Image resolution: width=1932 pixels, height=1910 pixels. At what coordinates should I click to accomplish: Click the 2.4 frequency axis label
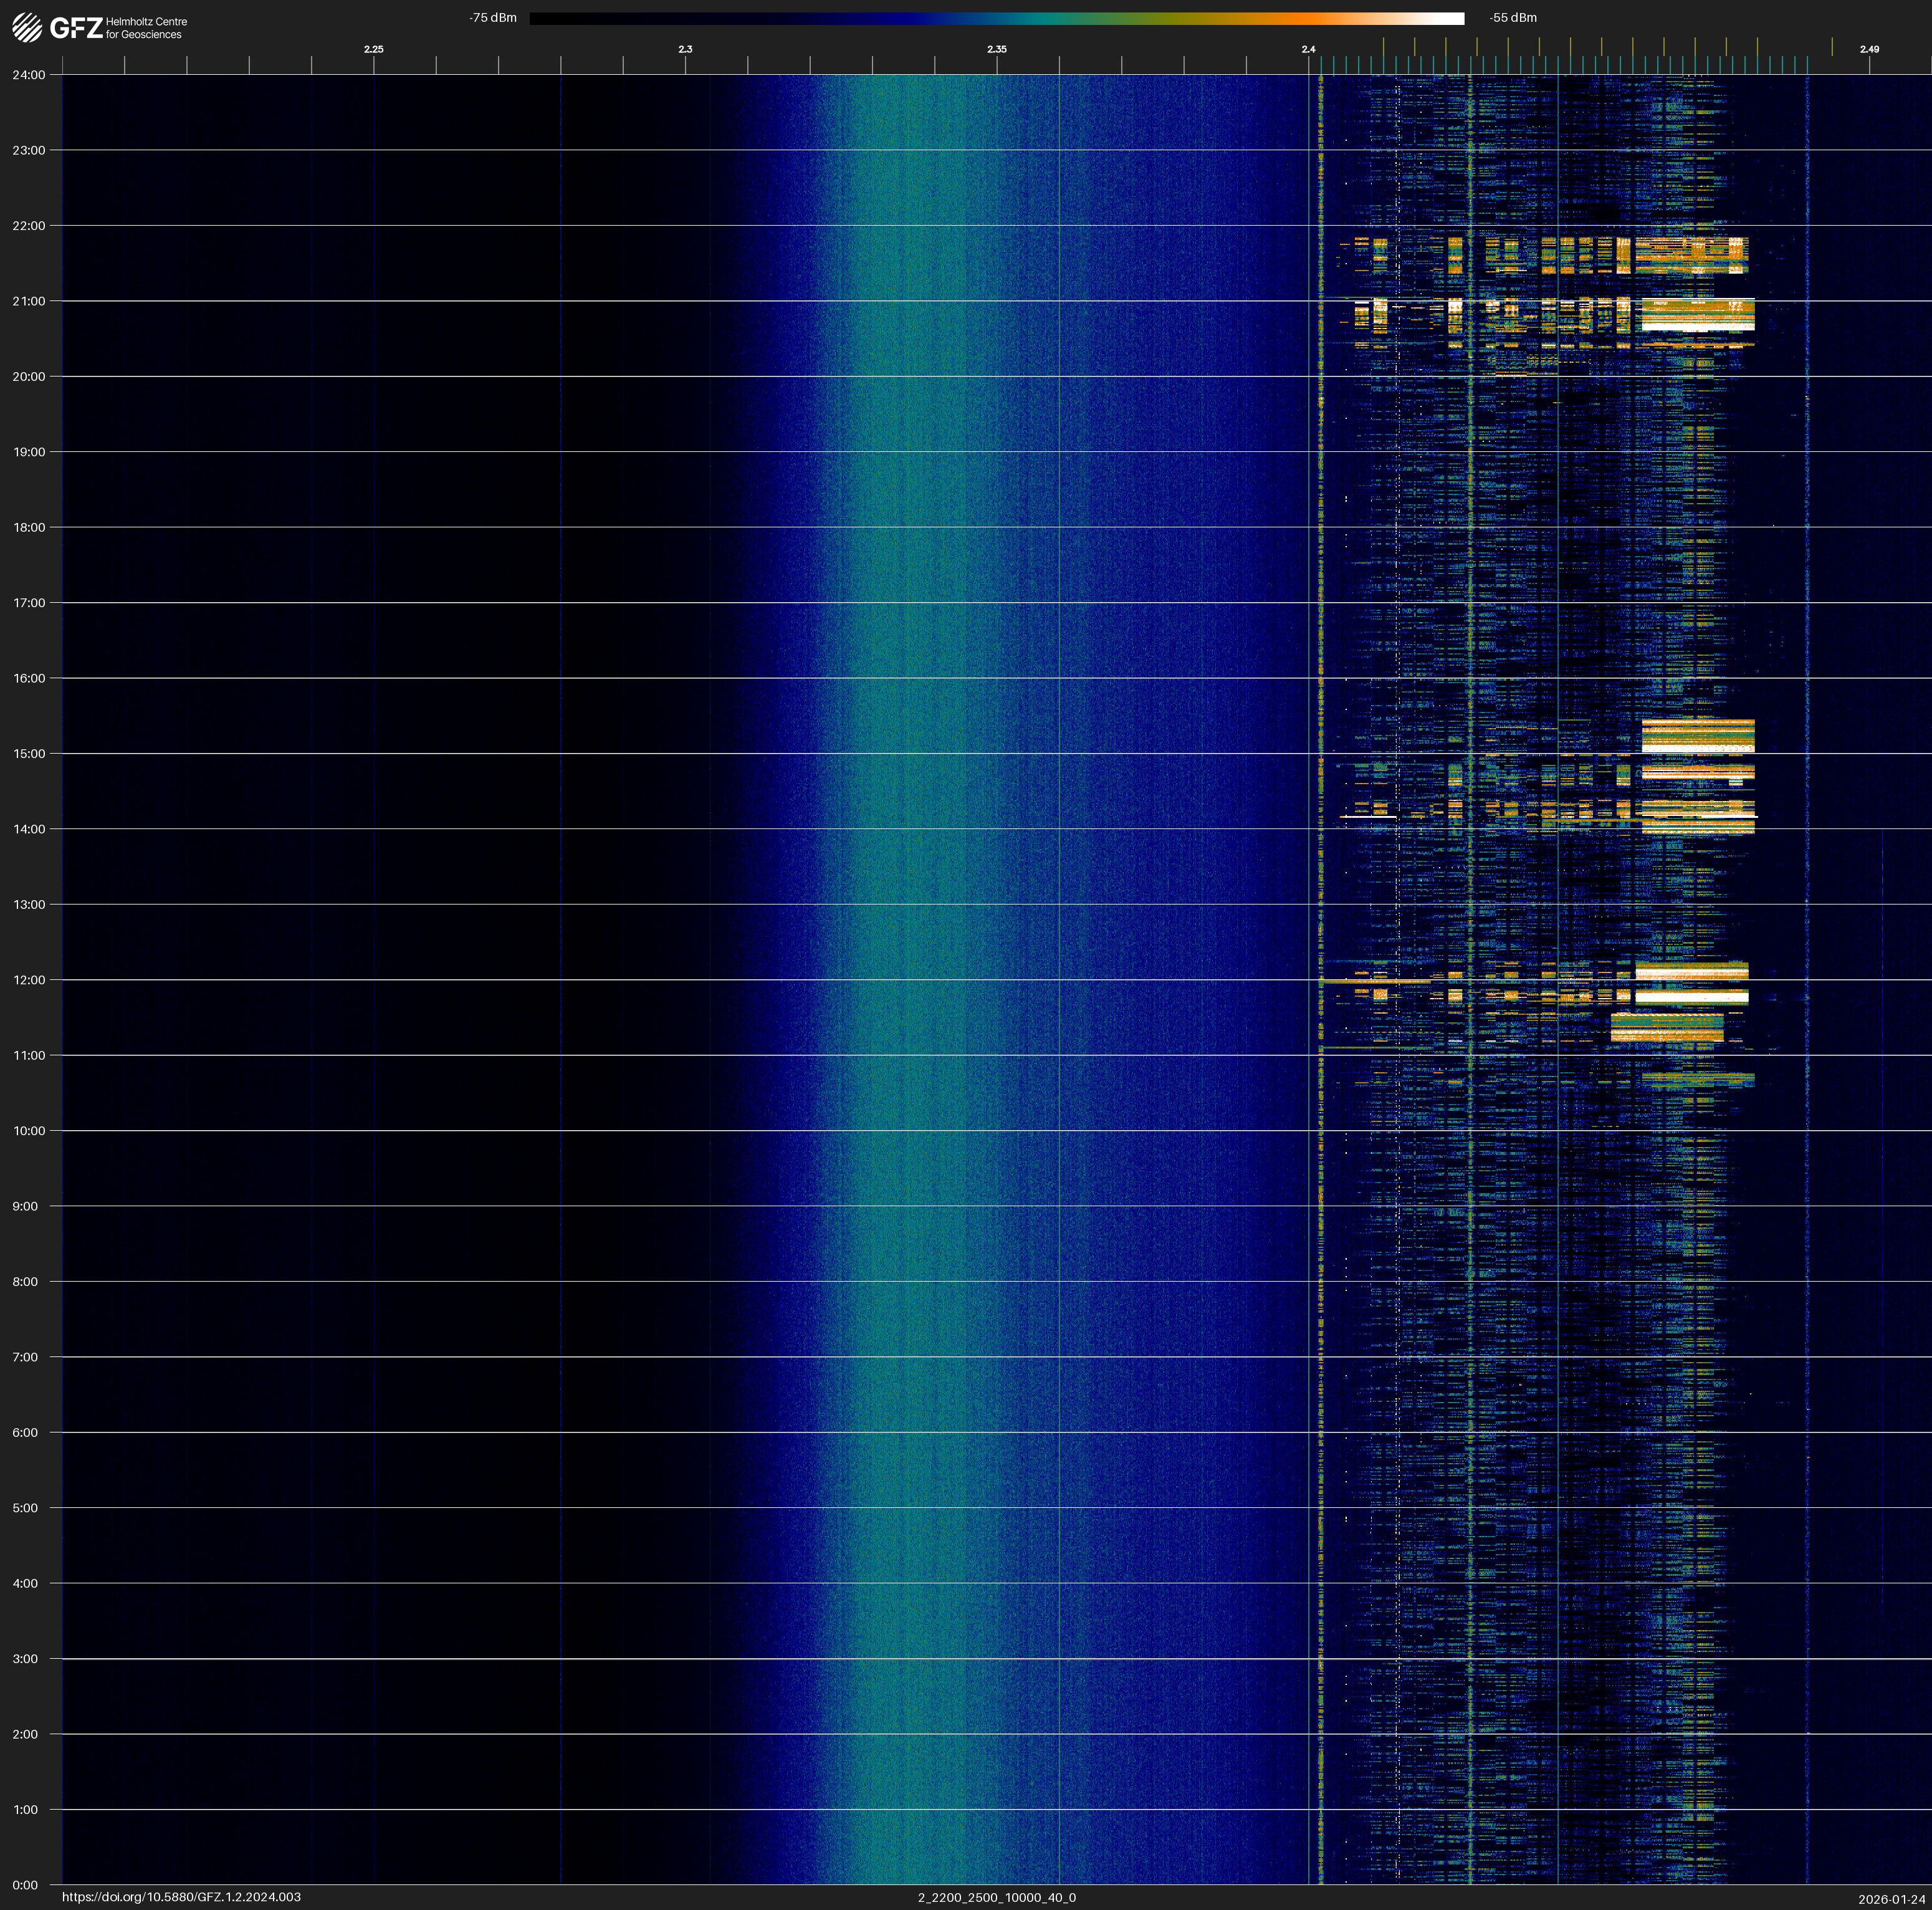(1308, 49)
